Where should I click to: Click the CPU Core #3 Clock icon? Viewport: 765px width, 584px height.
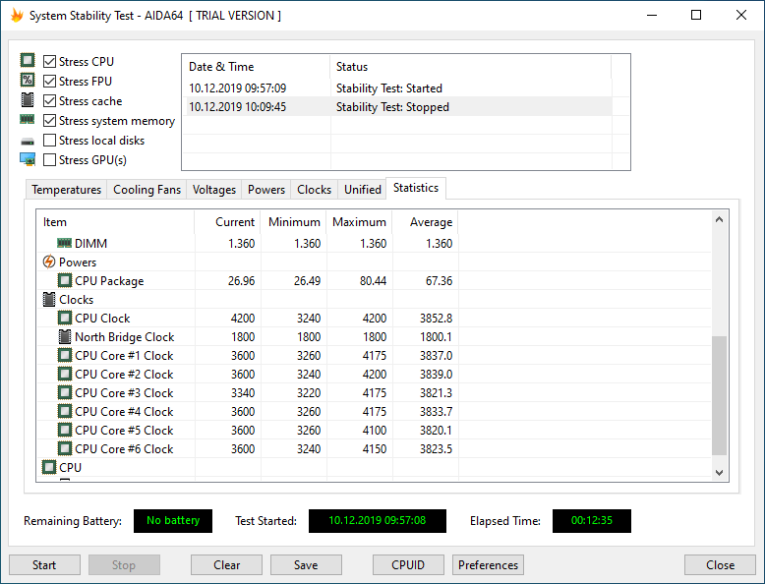coord(64,392)
